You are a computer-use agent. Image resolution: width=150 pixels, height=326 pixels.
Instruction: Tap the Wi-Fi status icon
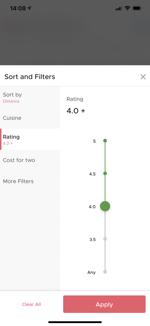click(127, 8)
